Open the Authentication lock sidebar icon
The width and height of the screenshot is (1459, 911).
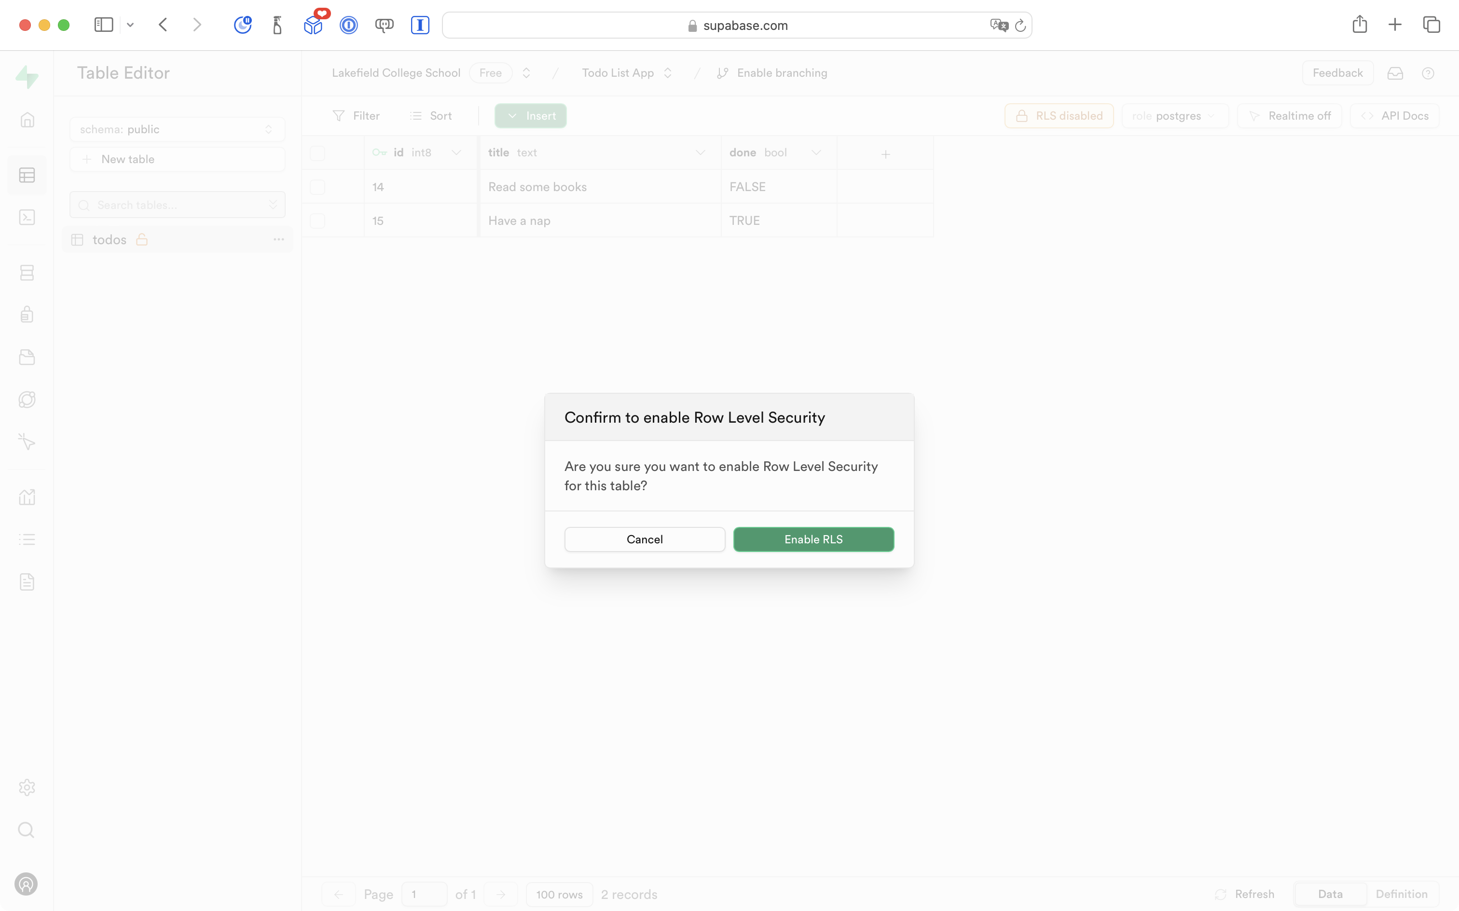point(27,315)
